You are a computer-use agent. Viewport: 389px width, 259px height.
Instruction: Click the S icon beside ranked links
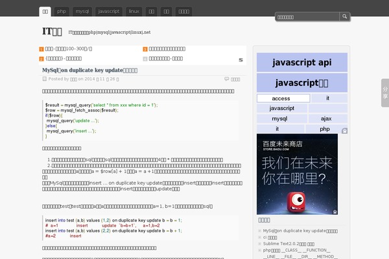(241, 60)
